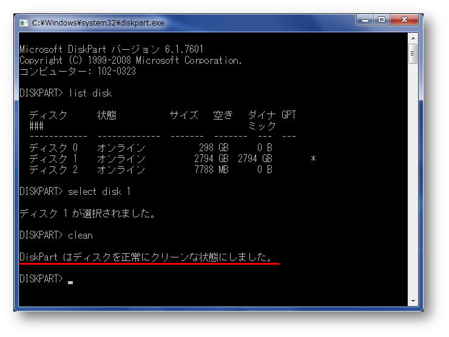Viewport: 449px width, 337px height.
Task: Click the Copyright 1999-2008 Microsoft Corporation line
Action: (x=130, y=61)
